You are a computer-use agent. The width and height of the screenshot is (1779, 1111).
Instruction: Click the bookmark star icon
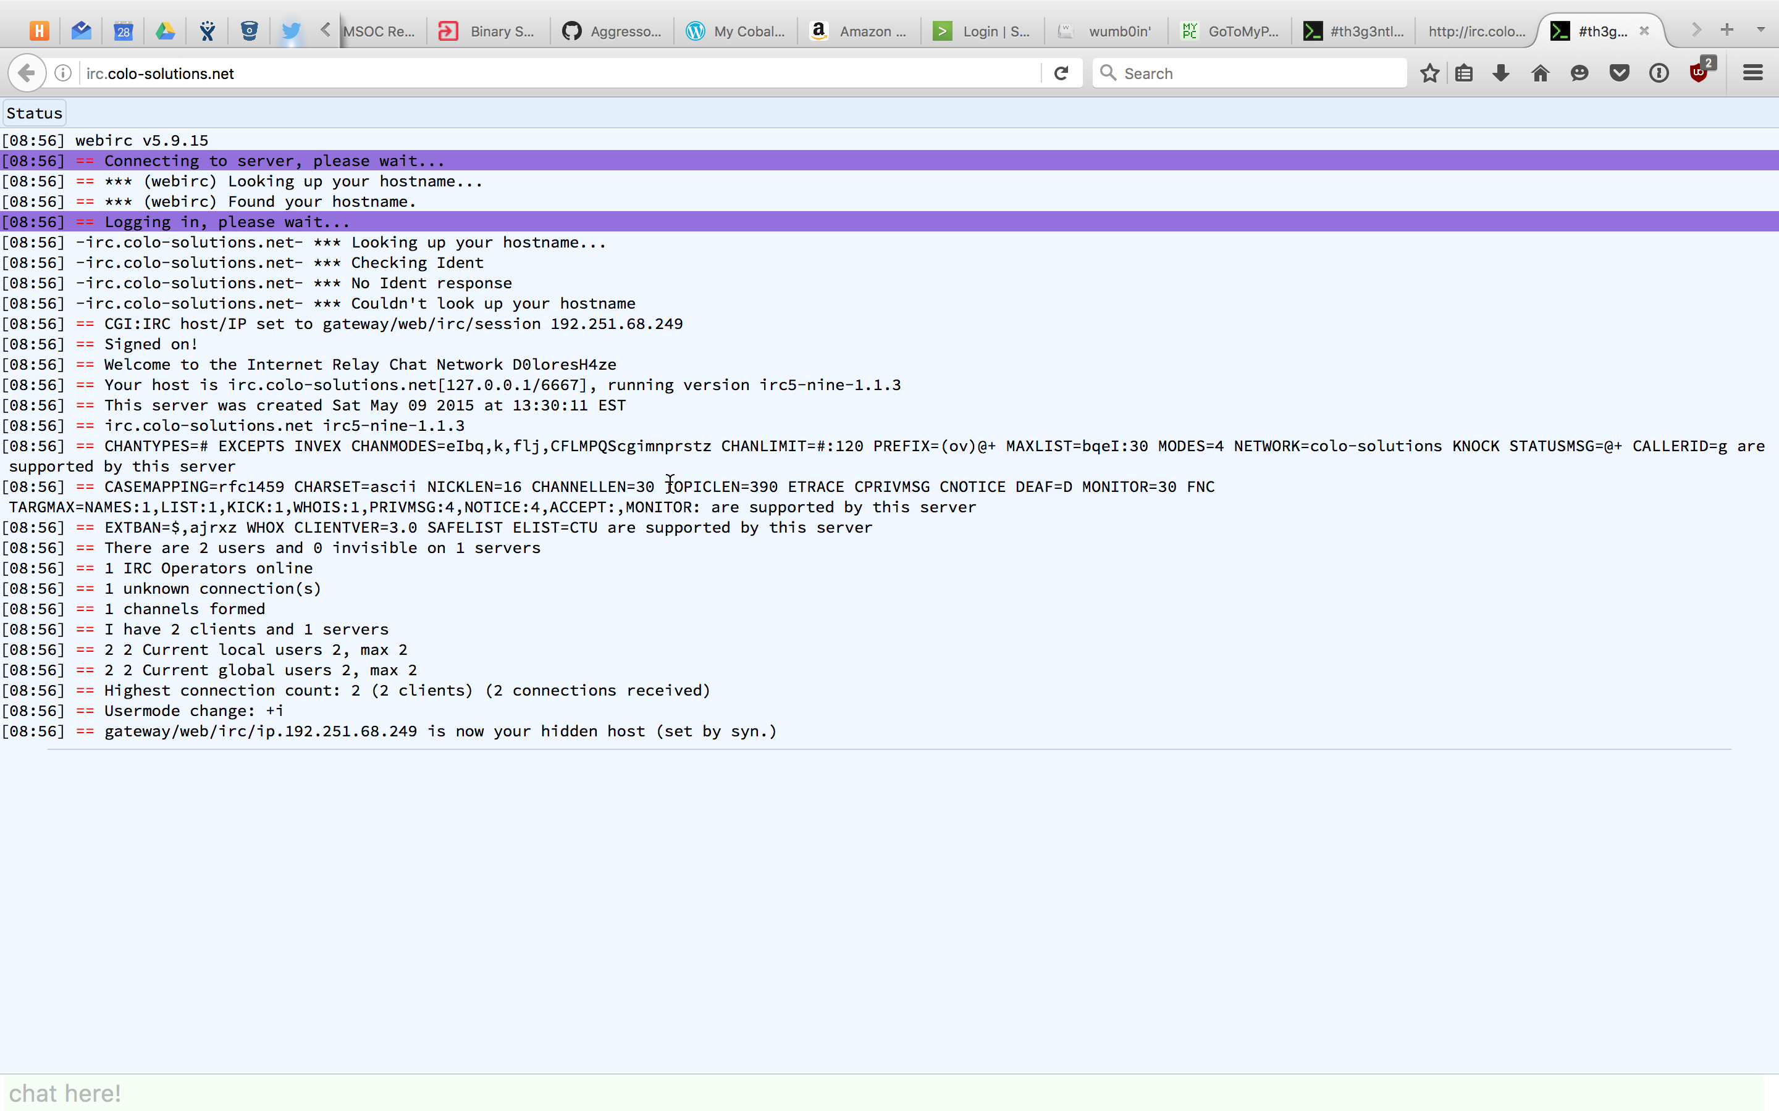coord(1429,73)
